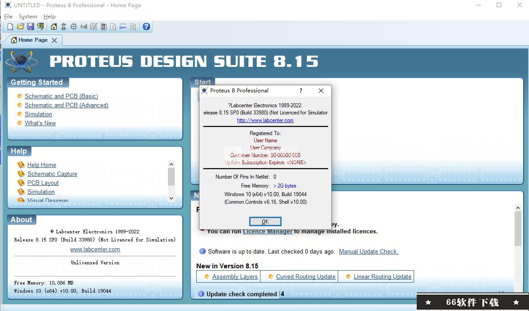Click 'Windows 10 (x64) v10.00, Build 19044' in dialog
Screen dimensions: 529x311
[x=265, y=194]
